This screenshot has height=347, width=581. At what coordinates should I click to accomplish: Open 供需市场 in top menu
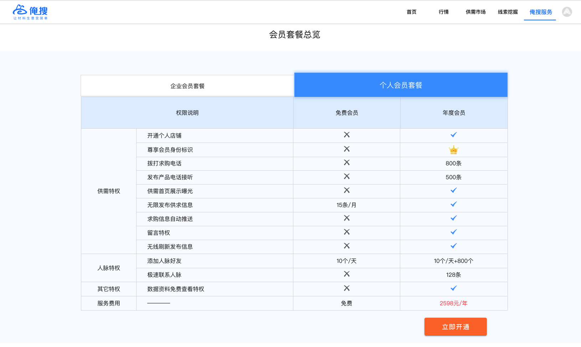coord(475,12)
